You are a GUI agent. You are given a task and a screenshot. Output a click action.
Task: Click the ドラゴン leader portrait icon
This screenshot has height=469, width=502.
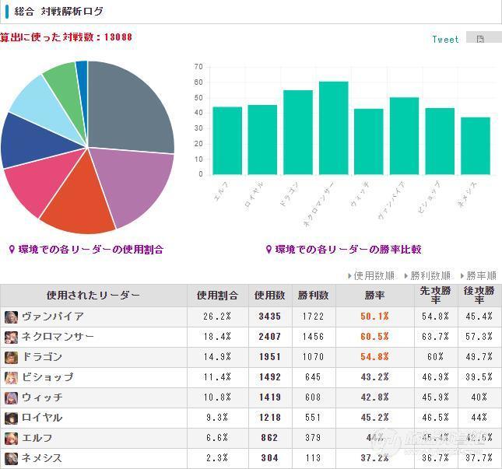(x=11, y=357)
